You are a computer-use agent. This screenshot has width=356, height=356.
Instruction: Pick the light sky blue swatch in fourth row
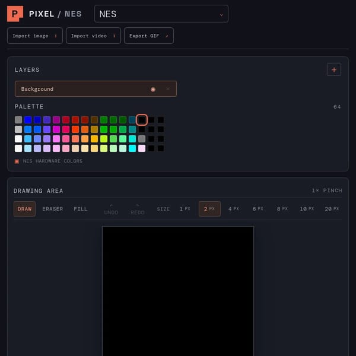click(x=28, y=148)
